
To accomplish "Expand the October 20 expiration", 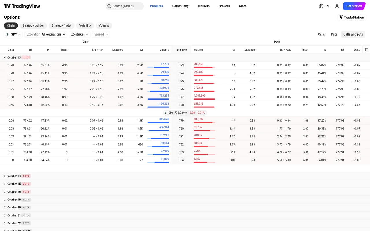I will coord(5,208).
